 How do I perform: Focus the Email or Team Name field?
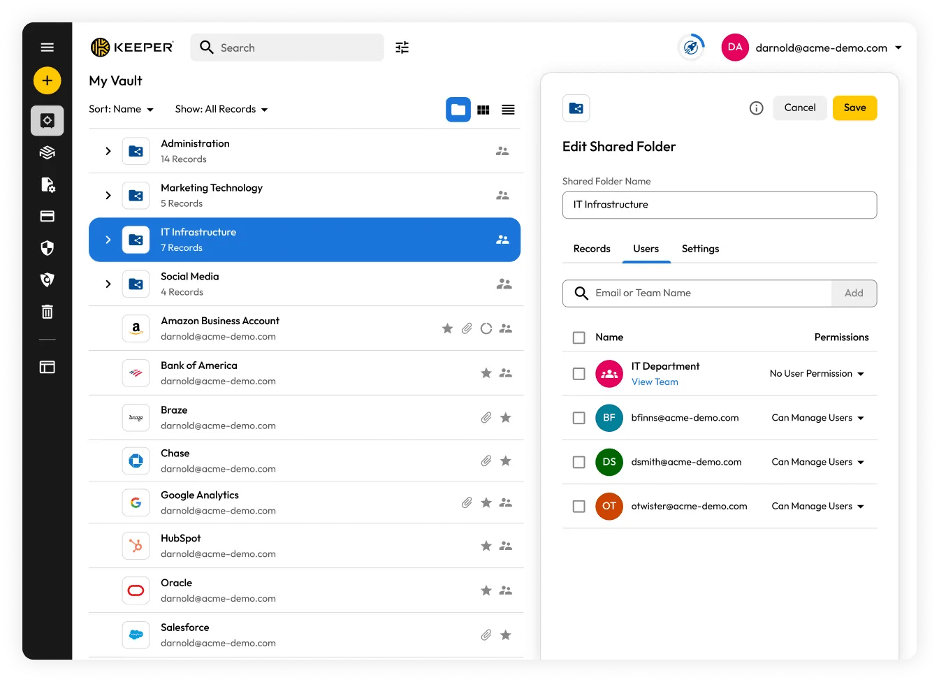[x=697, y=293]
